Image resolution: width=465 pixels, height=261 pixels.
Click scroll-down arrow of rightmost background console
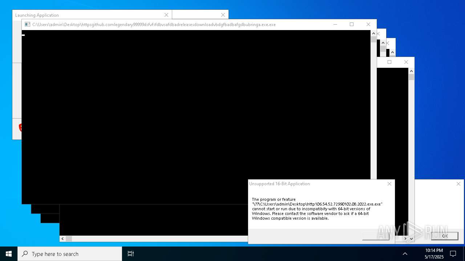[x=411, y=239]
